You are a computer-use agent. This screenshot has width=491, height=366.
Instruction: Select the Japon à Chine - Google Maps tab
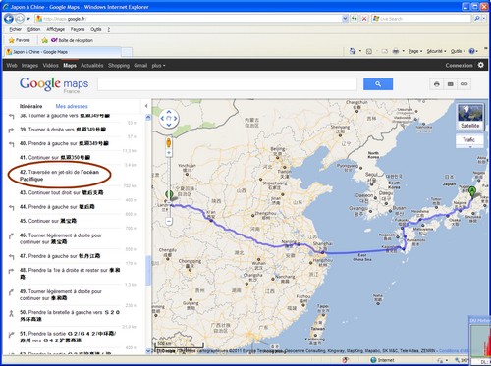coord(64,52)
